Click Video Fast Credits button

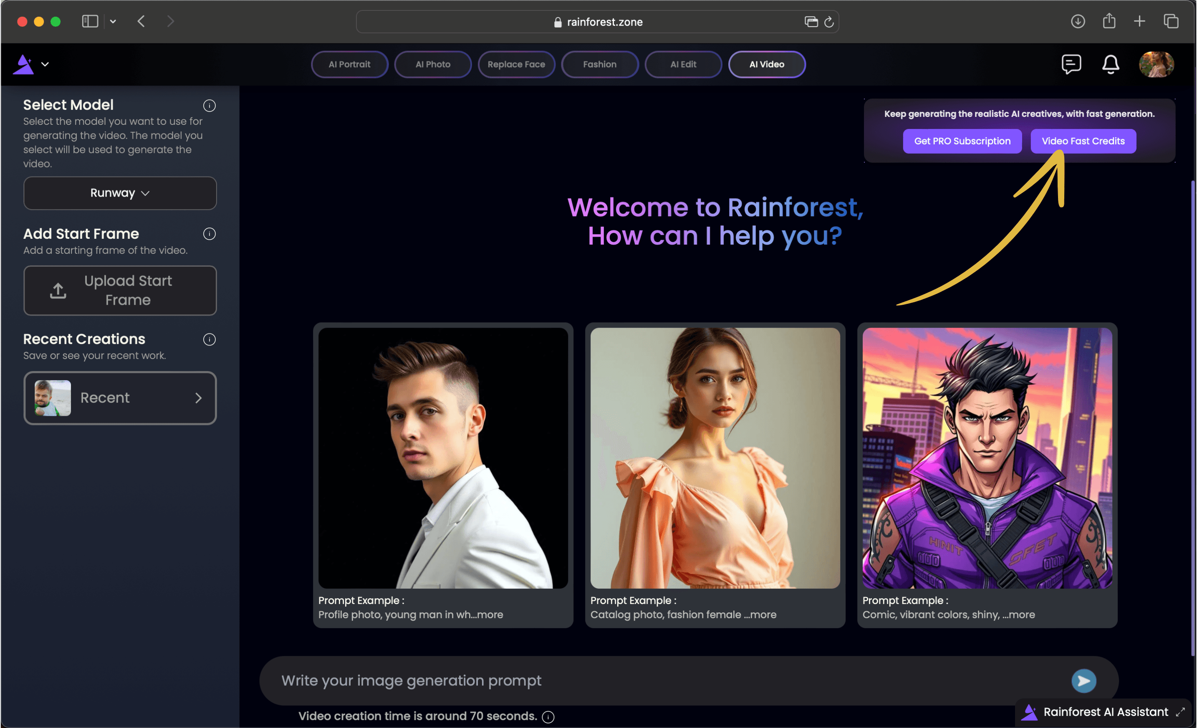(1083, 141)
